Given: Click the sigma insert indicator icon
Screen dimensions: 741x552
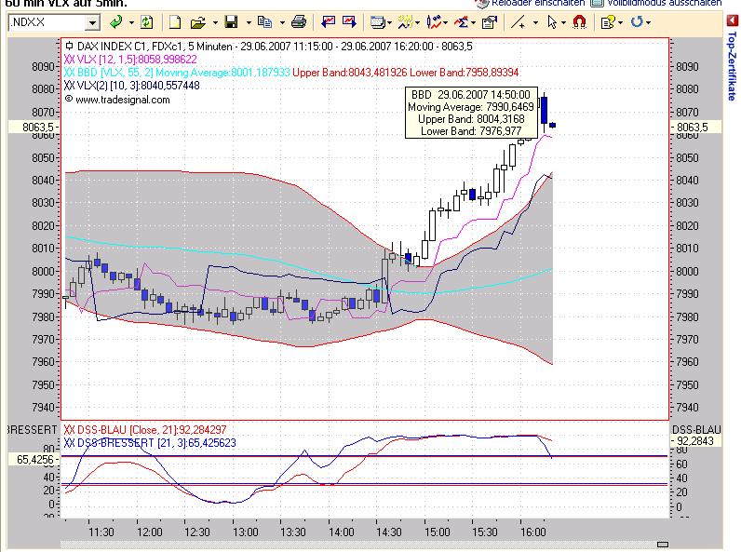Looking at the screenshot, I should click(461, 21).
